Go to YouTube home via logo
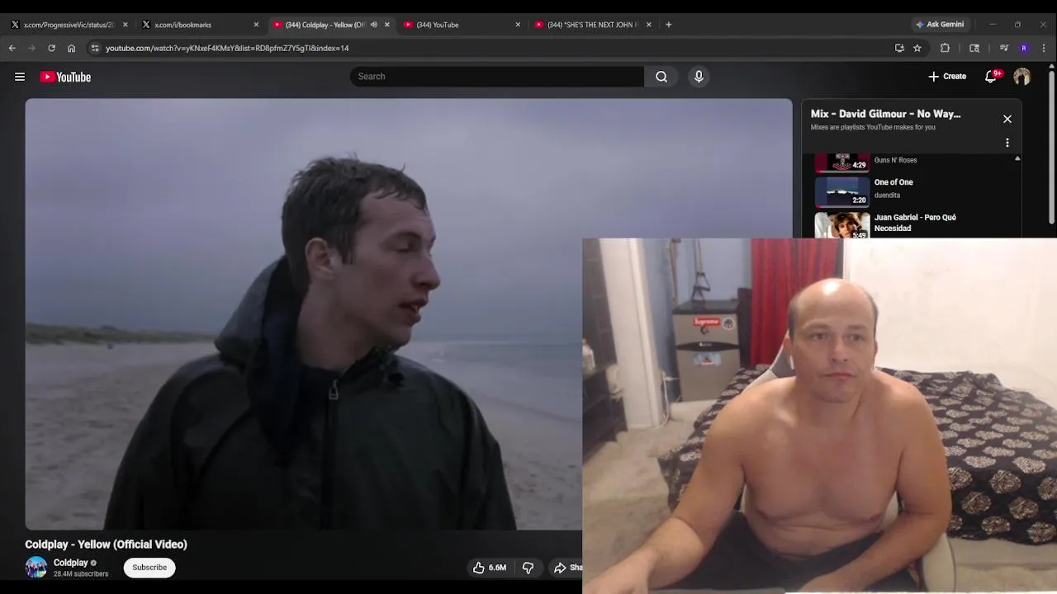This screenshot has width=1057, height=594. tap(65, 77)
